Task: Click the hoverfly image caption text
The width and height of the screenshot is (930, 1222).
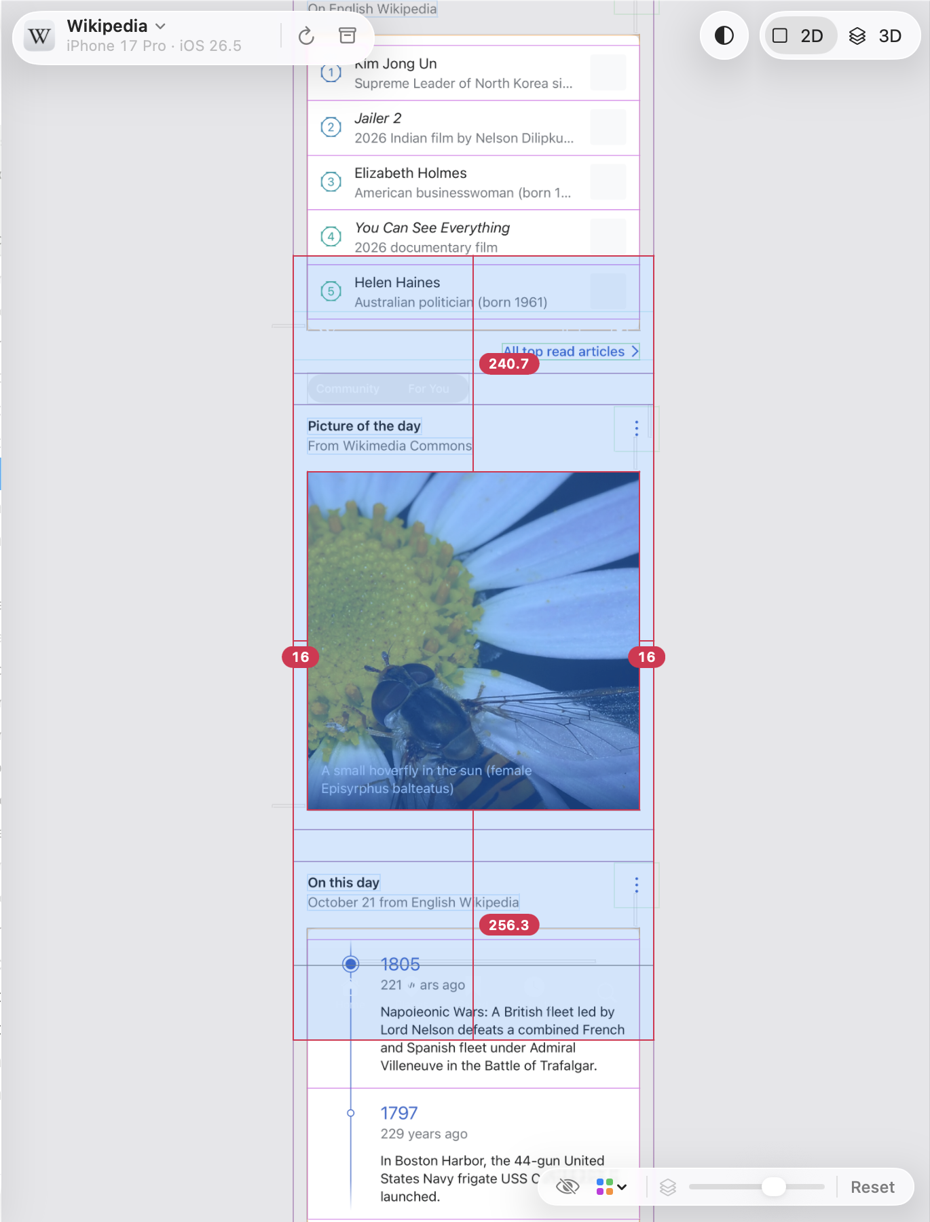Action: click(426, 779)
